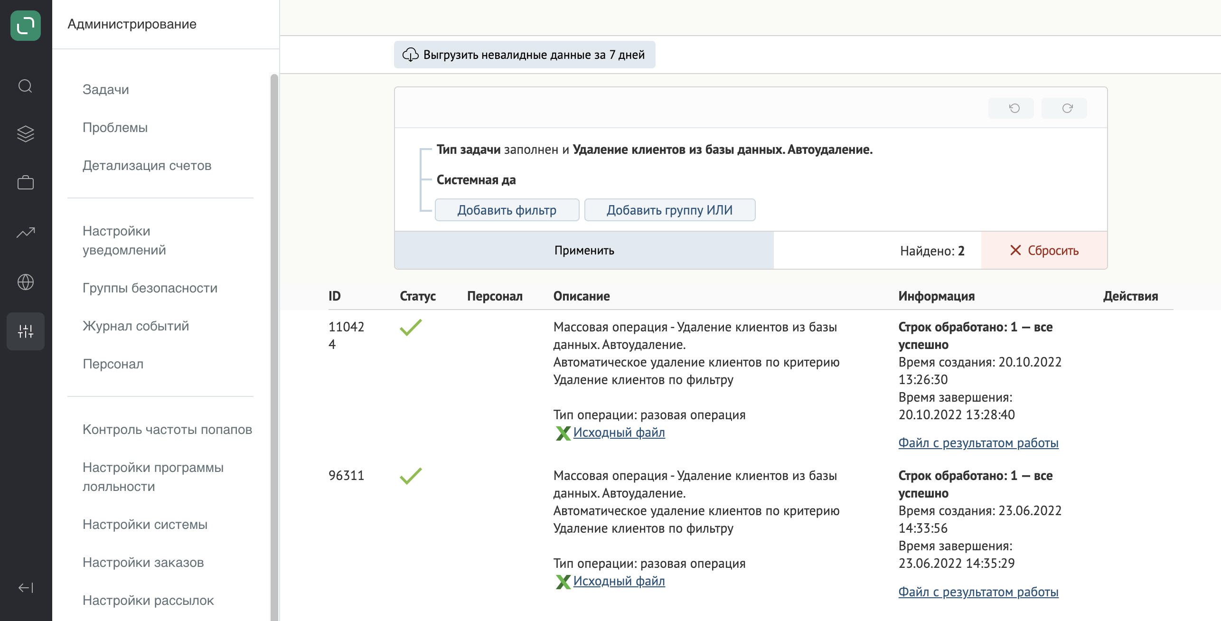Image resolution: width=1221 pixels, height=621 pixels.
Task: Click the red X reset icon
Action: coord(1015,250)
